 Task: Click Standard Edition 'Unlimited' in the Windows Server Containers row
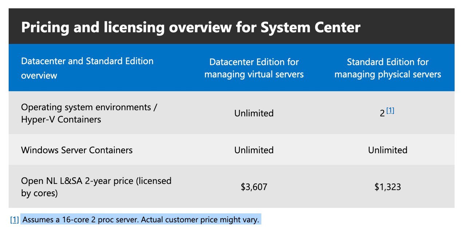point(388,150)
